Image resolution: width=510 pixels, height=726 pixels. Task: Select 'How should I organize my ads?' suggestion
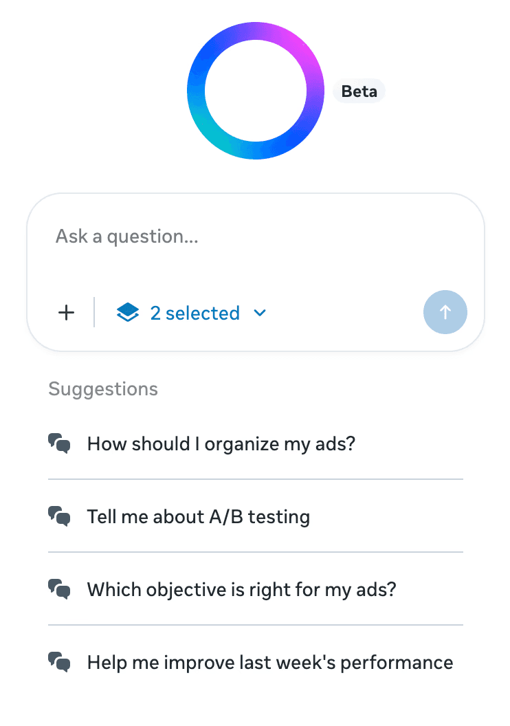221,443
